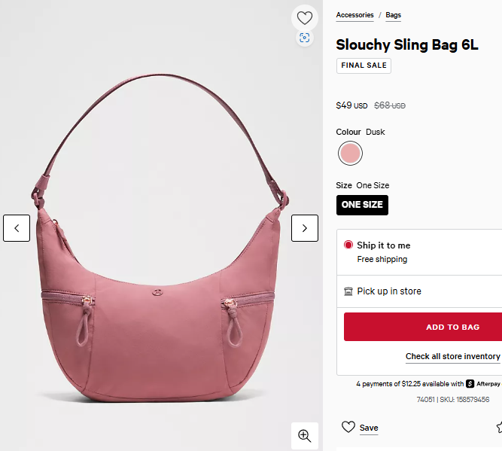Image resolution: width=502 pixels, height=451 pixels.
Task: Pick the Dusk pink colour swatch
Action: (350, 154)
